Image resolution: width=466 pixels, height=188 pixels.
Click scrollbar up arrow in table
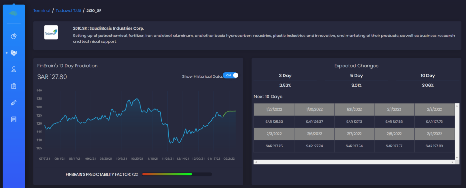pos(457,105)
